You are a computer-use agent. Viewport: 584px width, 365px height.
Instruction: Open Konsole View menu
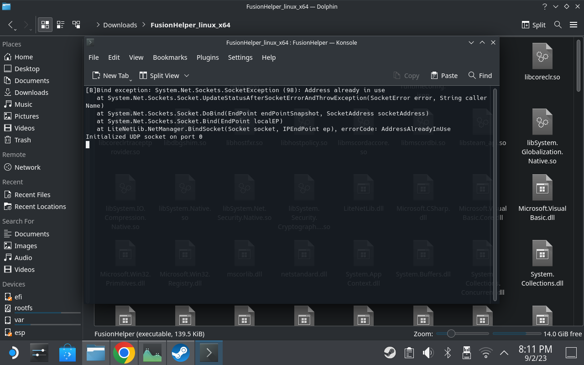click(x=136, y=57)
